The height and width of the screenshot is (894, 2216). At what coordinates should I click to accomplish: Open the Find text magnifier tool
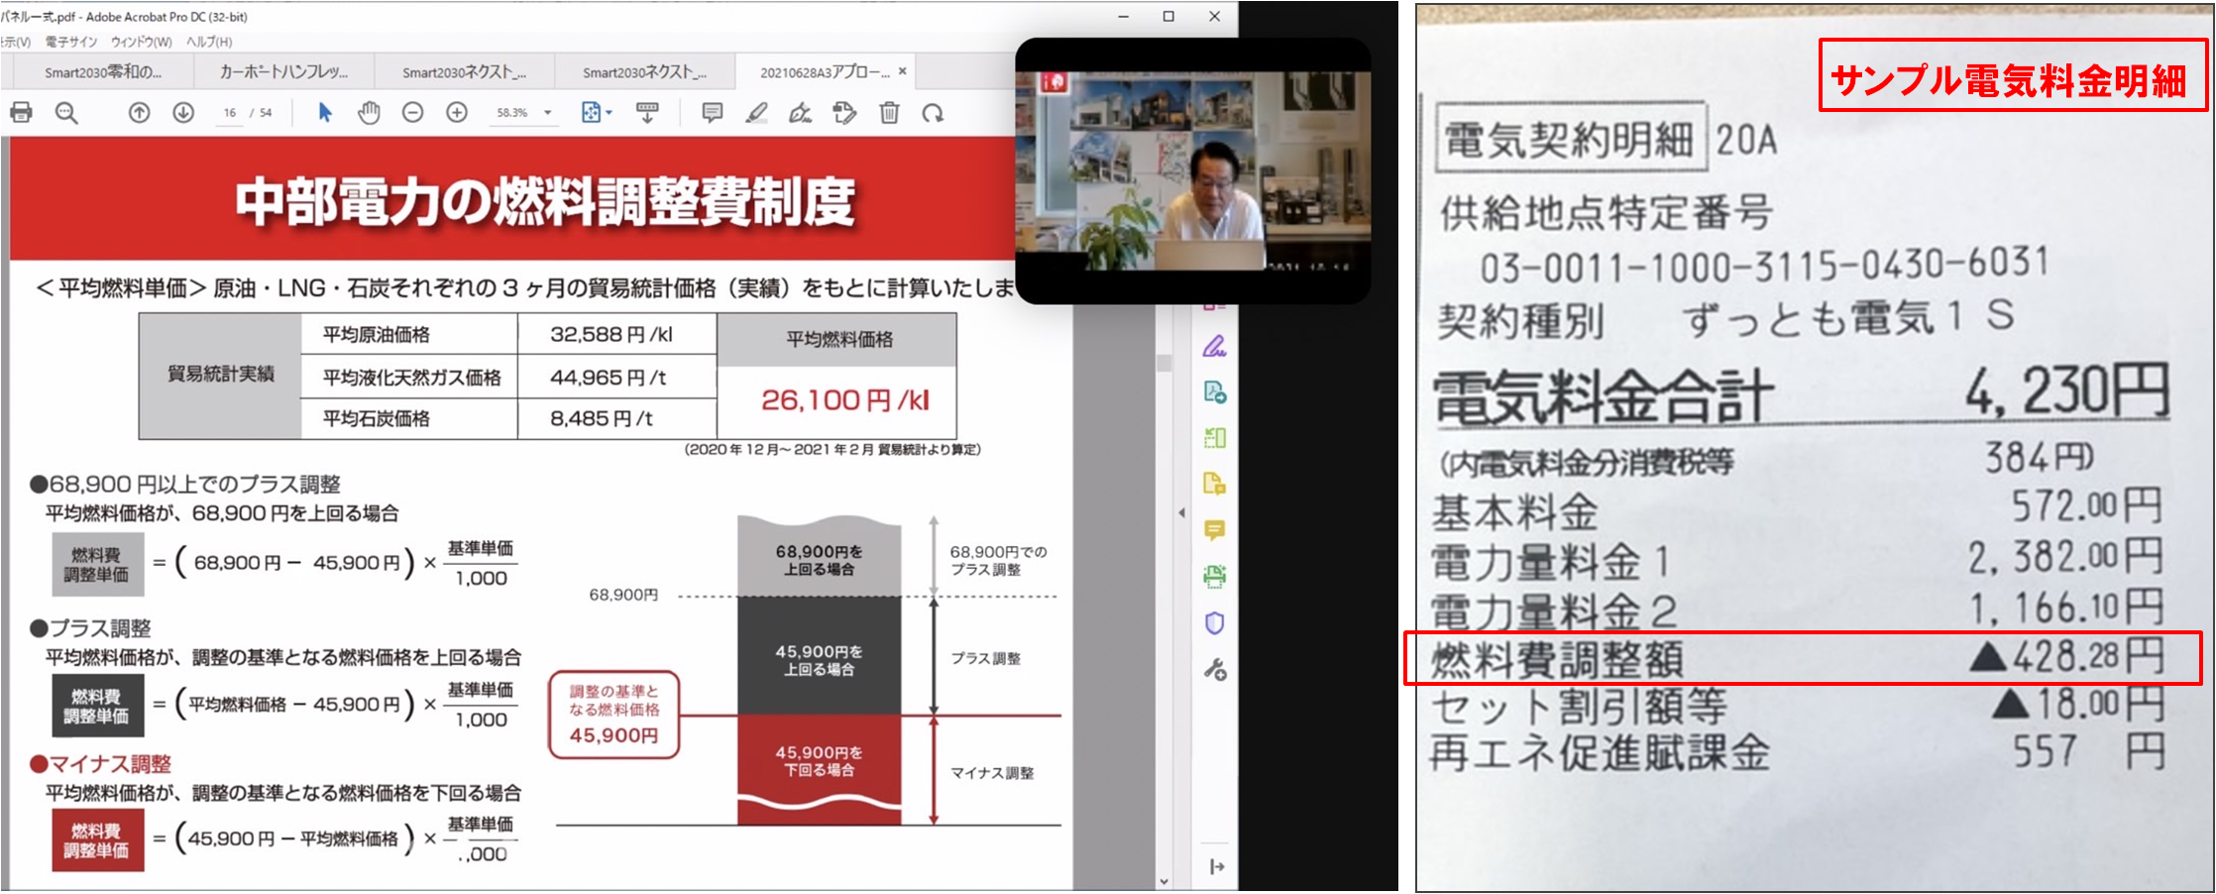point(66,113)
